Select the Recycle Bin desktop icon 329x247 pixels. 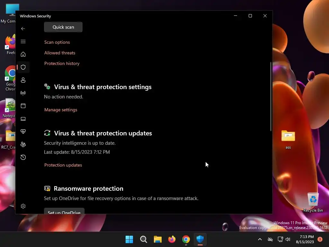point(313,202)
